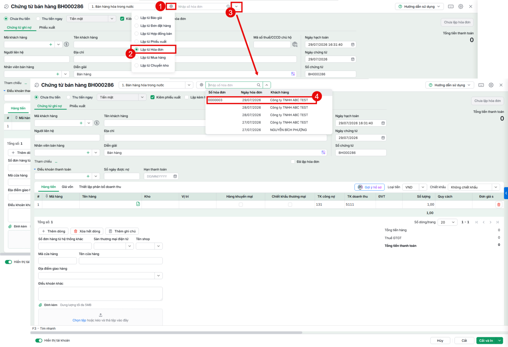Screen dimensions: 508x347
Task: Click Xóa hết dòng button
Action: coord(87,231)
